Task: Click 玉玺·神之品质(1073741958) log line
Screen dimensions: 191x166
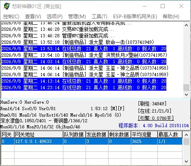Action: coord(85,68)
